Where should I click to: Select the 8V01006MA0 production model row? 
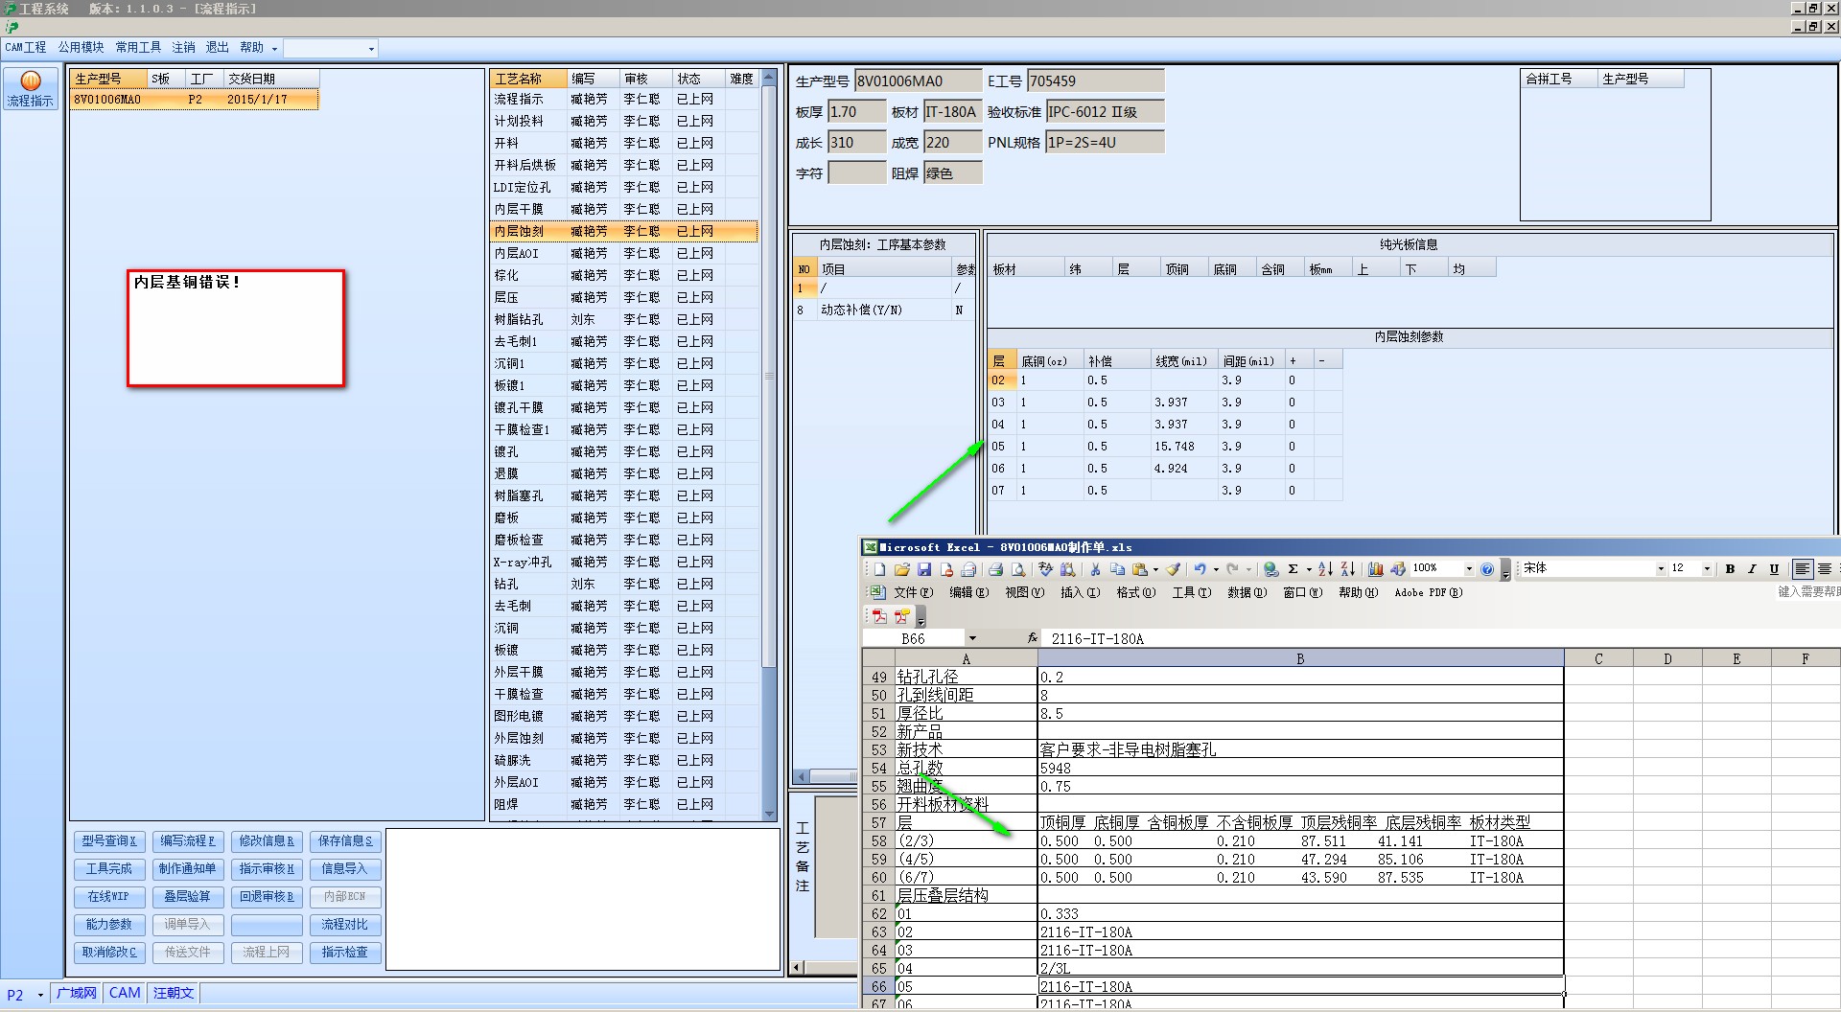(x=194, y=100)
